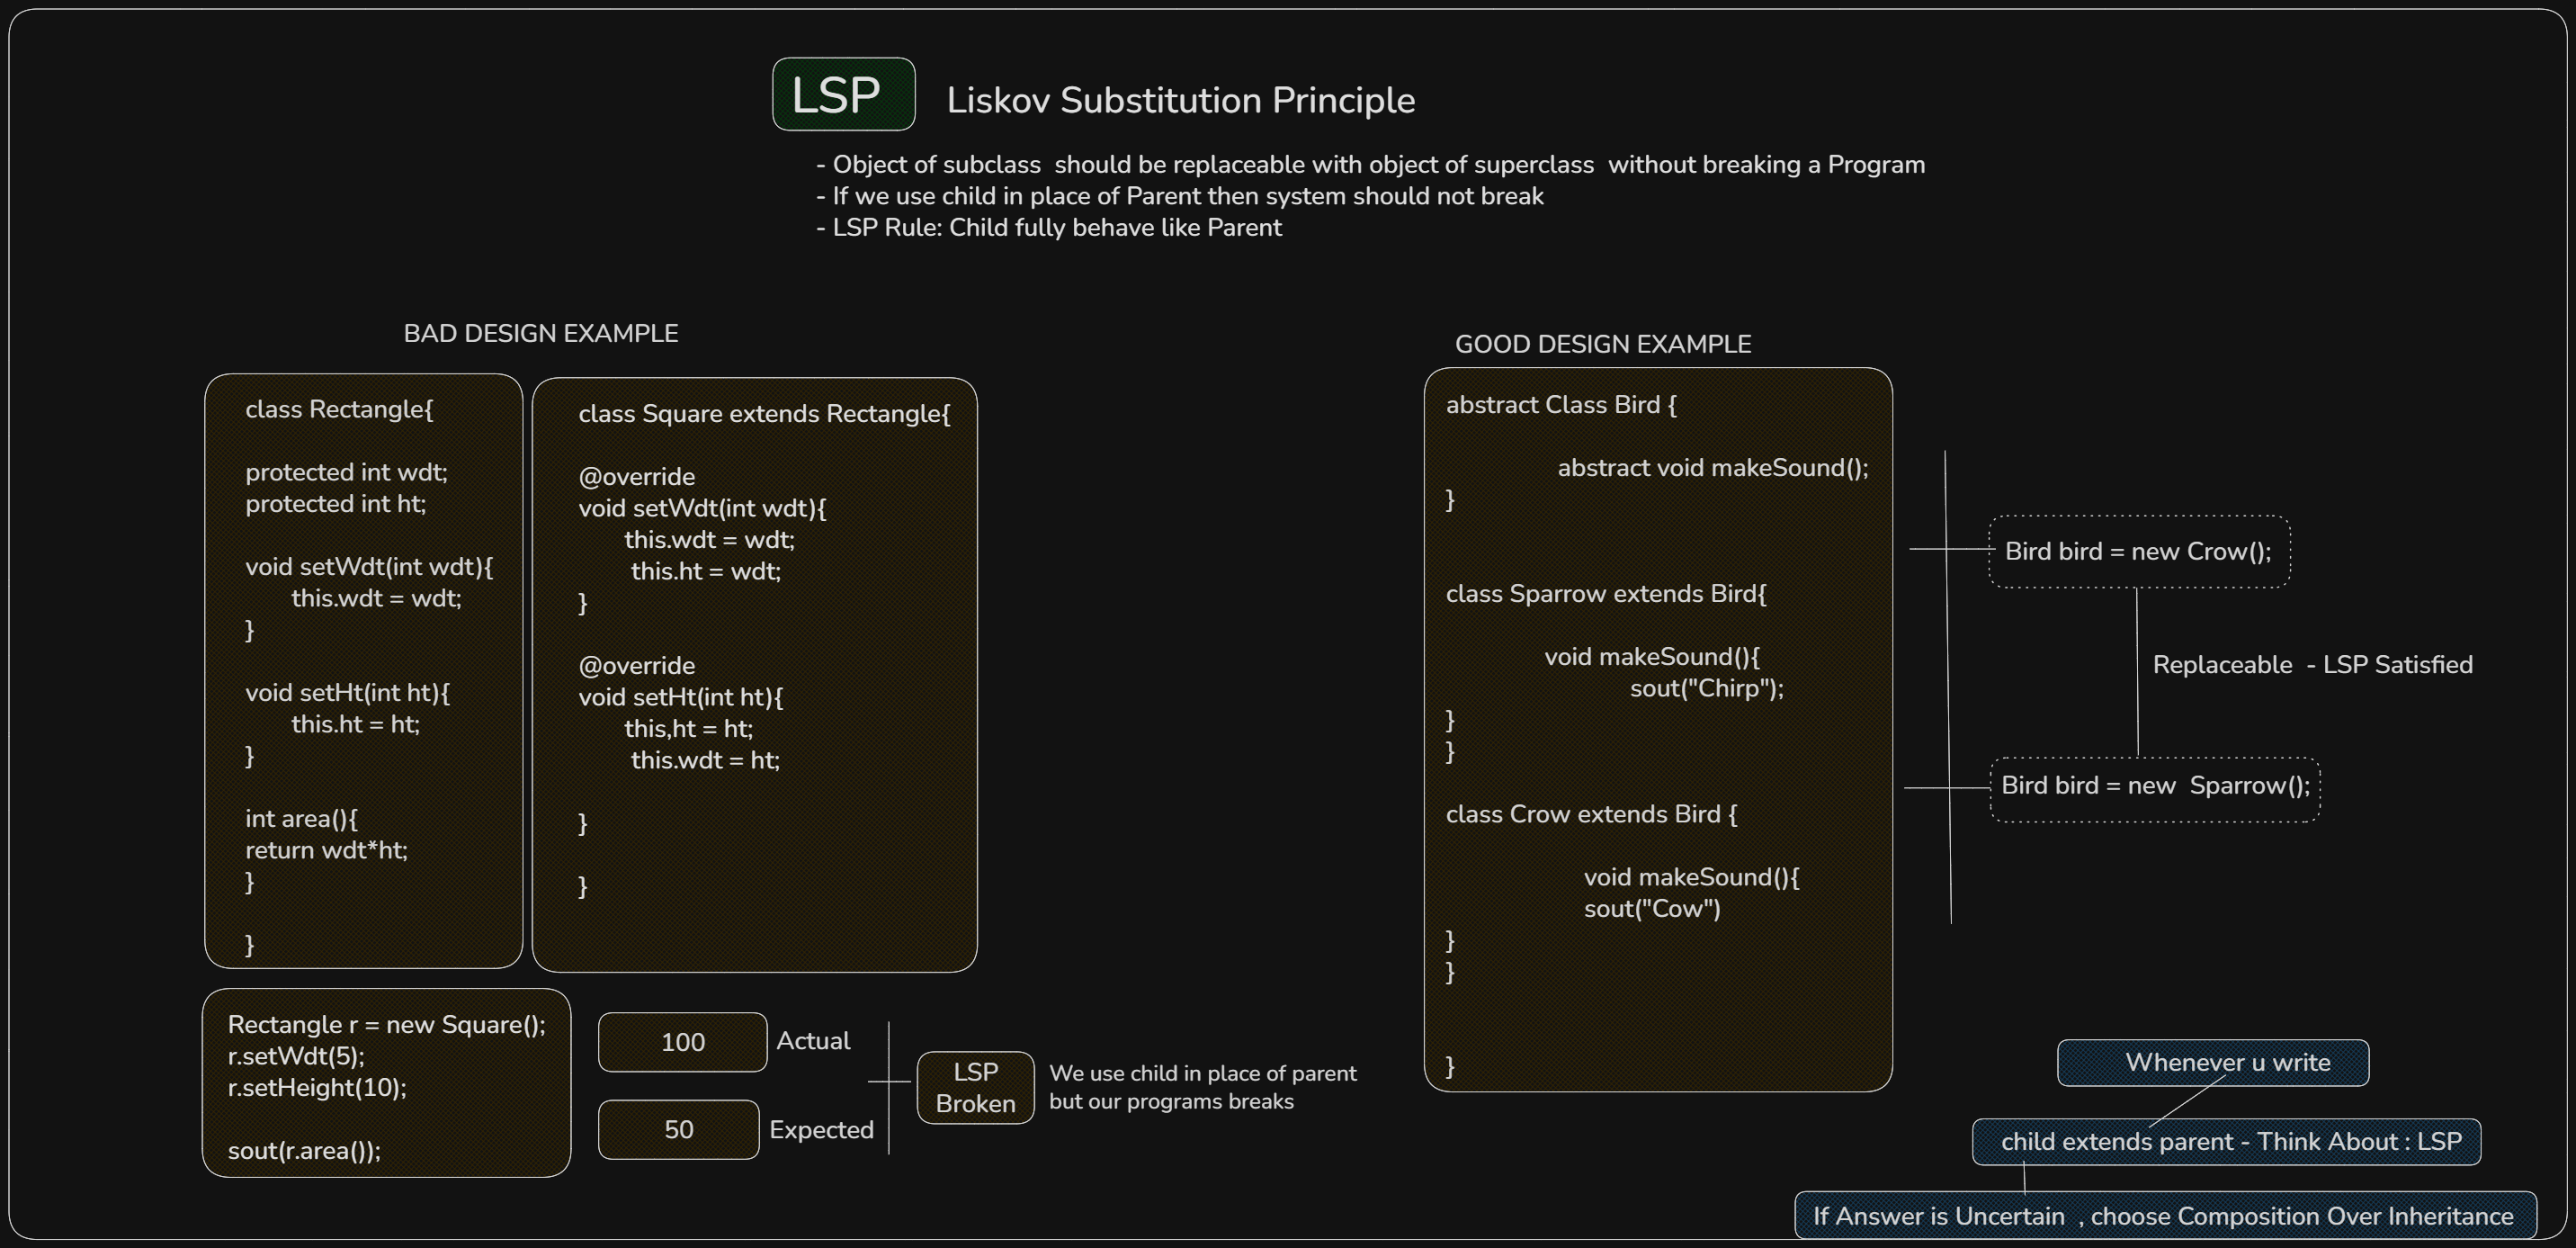Click the 'LSP Broken' box
Viewport: 2576px width, 1248px height.
coord(975,1088)
